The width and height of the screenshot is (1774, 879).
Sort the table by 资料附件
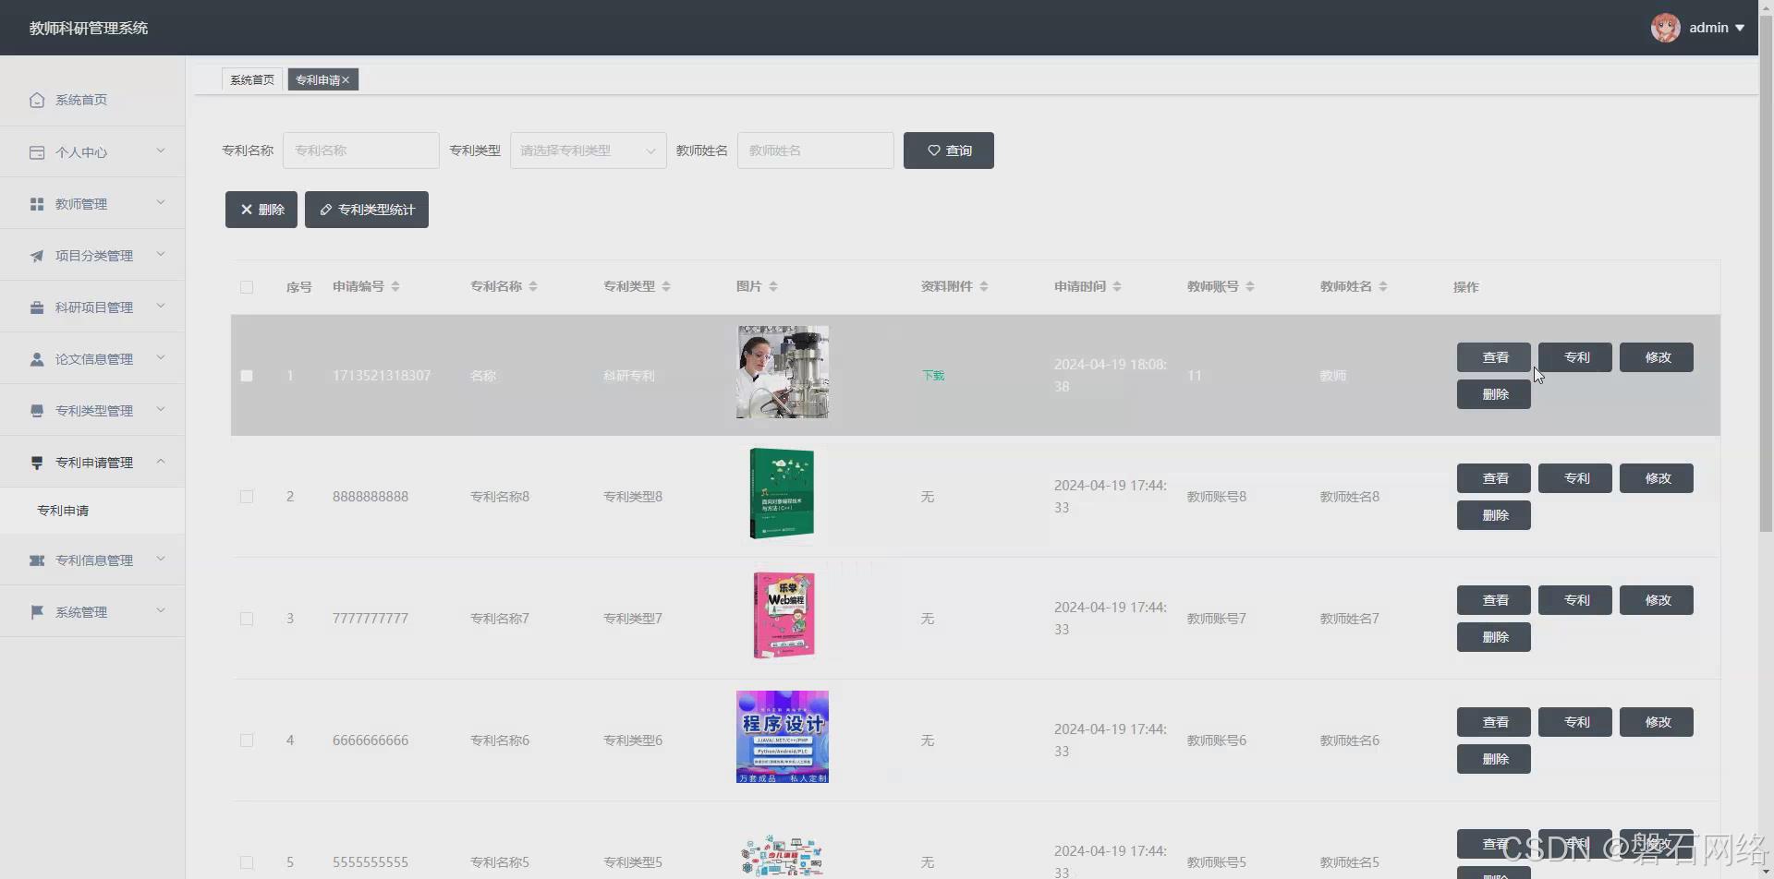pyautogui.click(x=984, y=286)
